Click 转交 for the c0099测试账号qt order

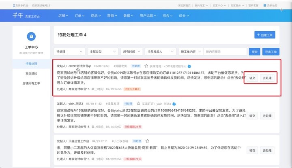pos(252,78)
